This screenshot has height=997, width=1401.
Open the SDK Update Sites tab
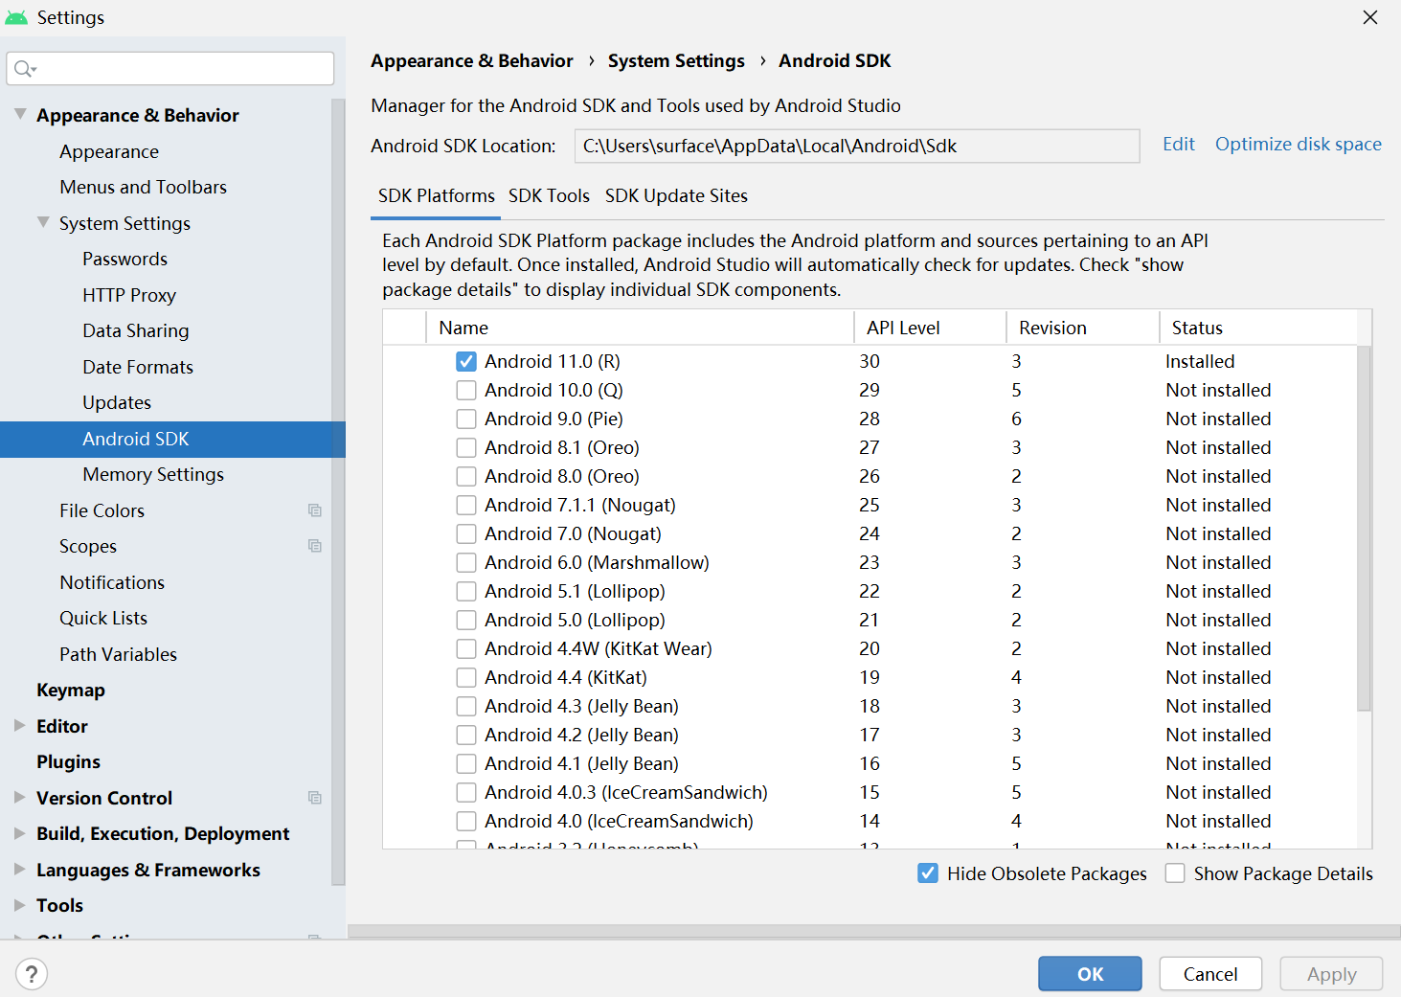pyautogui.click(x=676, y=195)
